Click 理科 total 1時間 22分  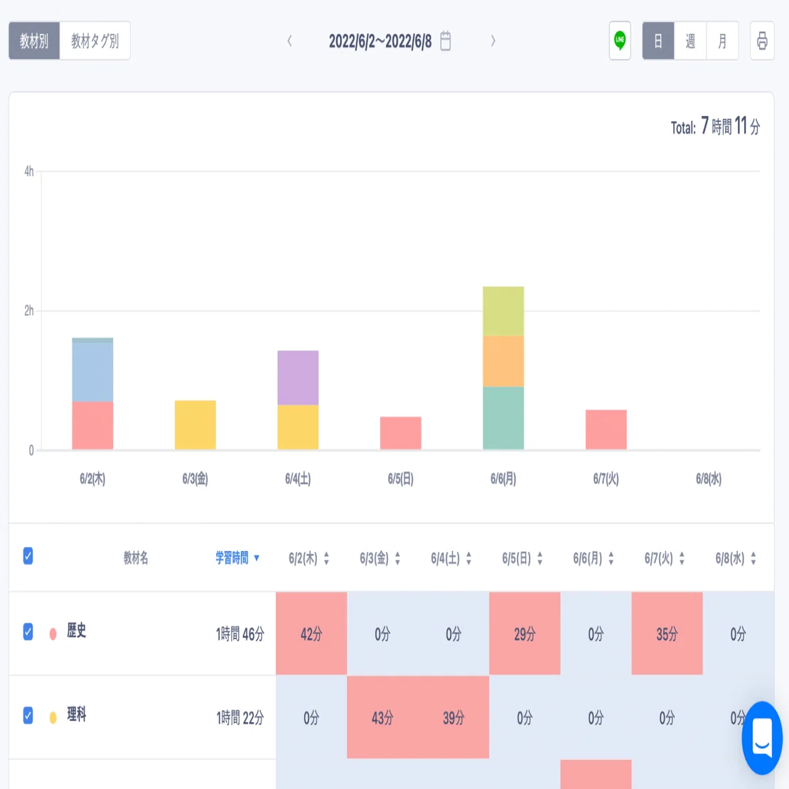240,717
